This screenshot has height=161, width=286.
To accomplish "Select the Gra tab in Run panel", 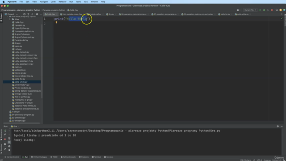I will point(14,126).
